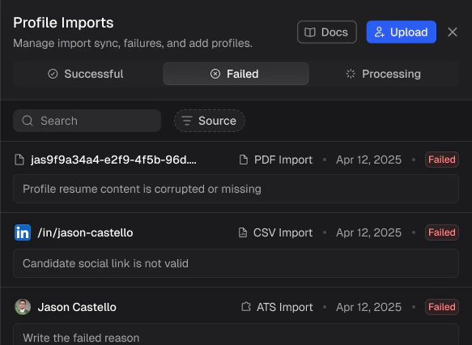Open the jas9f9a34a4-e2f9-4f5b-96d... entry
472x345 pixels.
pos(113,160)
